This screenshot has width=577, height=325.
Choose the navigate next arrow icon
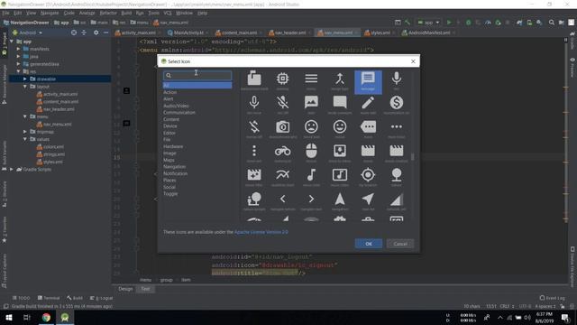coord(311,199)
